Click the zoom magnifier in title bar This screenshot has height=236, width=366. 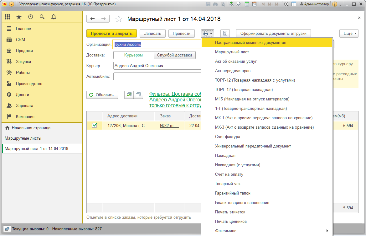pyautogui.click(x=286, y=4)
